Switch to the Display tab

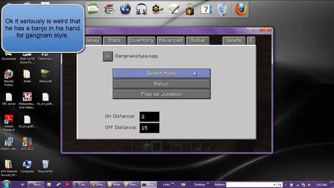tap(92, 40)
